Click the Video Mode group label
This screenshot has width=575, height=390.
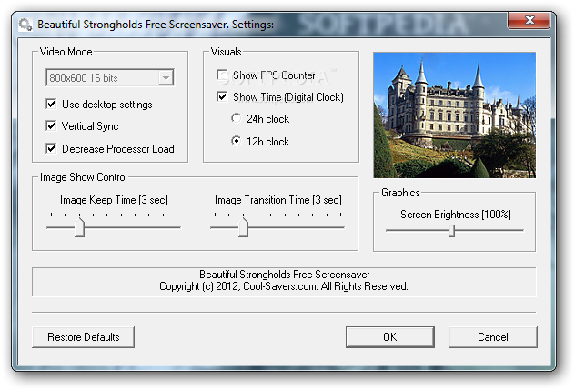tap(66, 52)
